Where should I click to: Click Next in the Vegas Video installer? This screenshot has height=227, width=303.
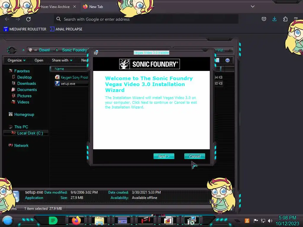[x=164, y=156]
